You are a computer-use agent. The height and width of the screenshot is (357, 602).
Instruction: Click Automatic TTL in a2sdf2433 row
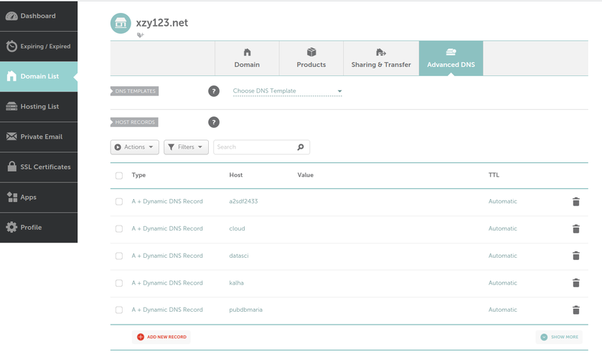pyautogui.click(x=502, y=201)
